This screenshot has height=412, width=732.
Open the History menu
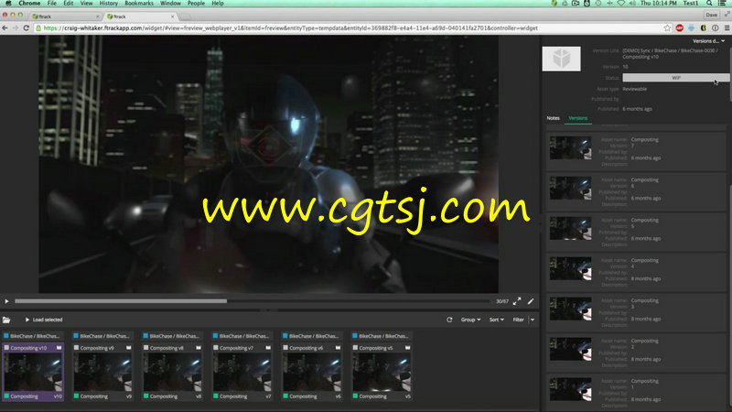(108, 4)
